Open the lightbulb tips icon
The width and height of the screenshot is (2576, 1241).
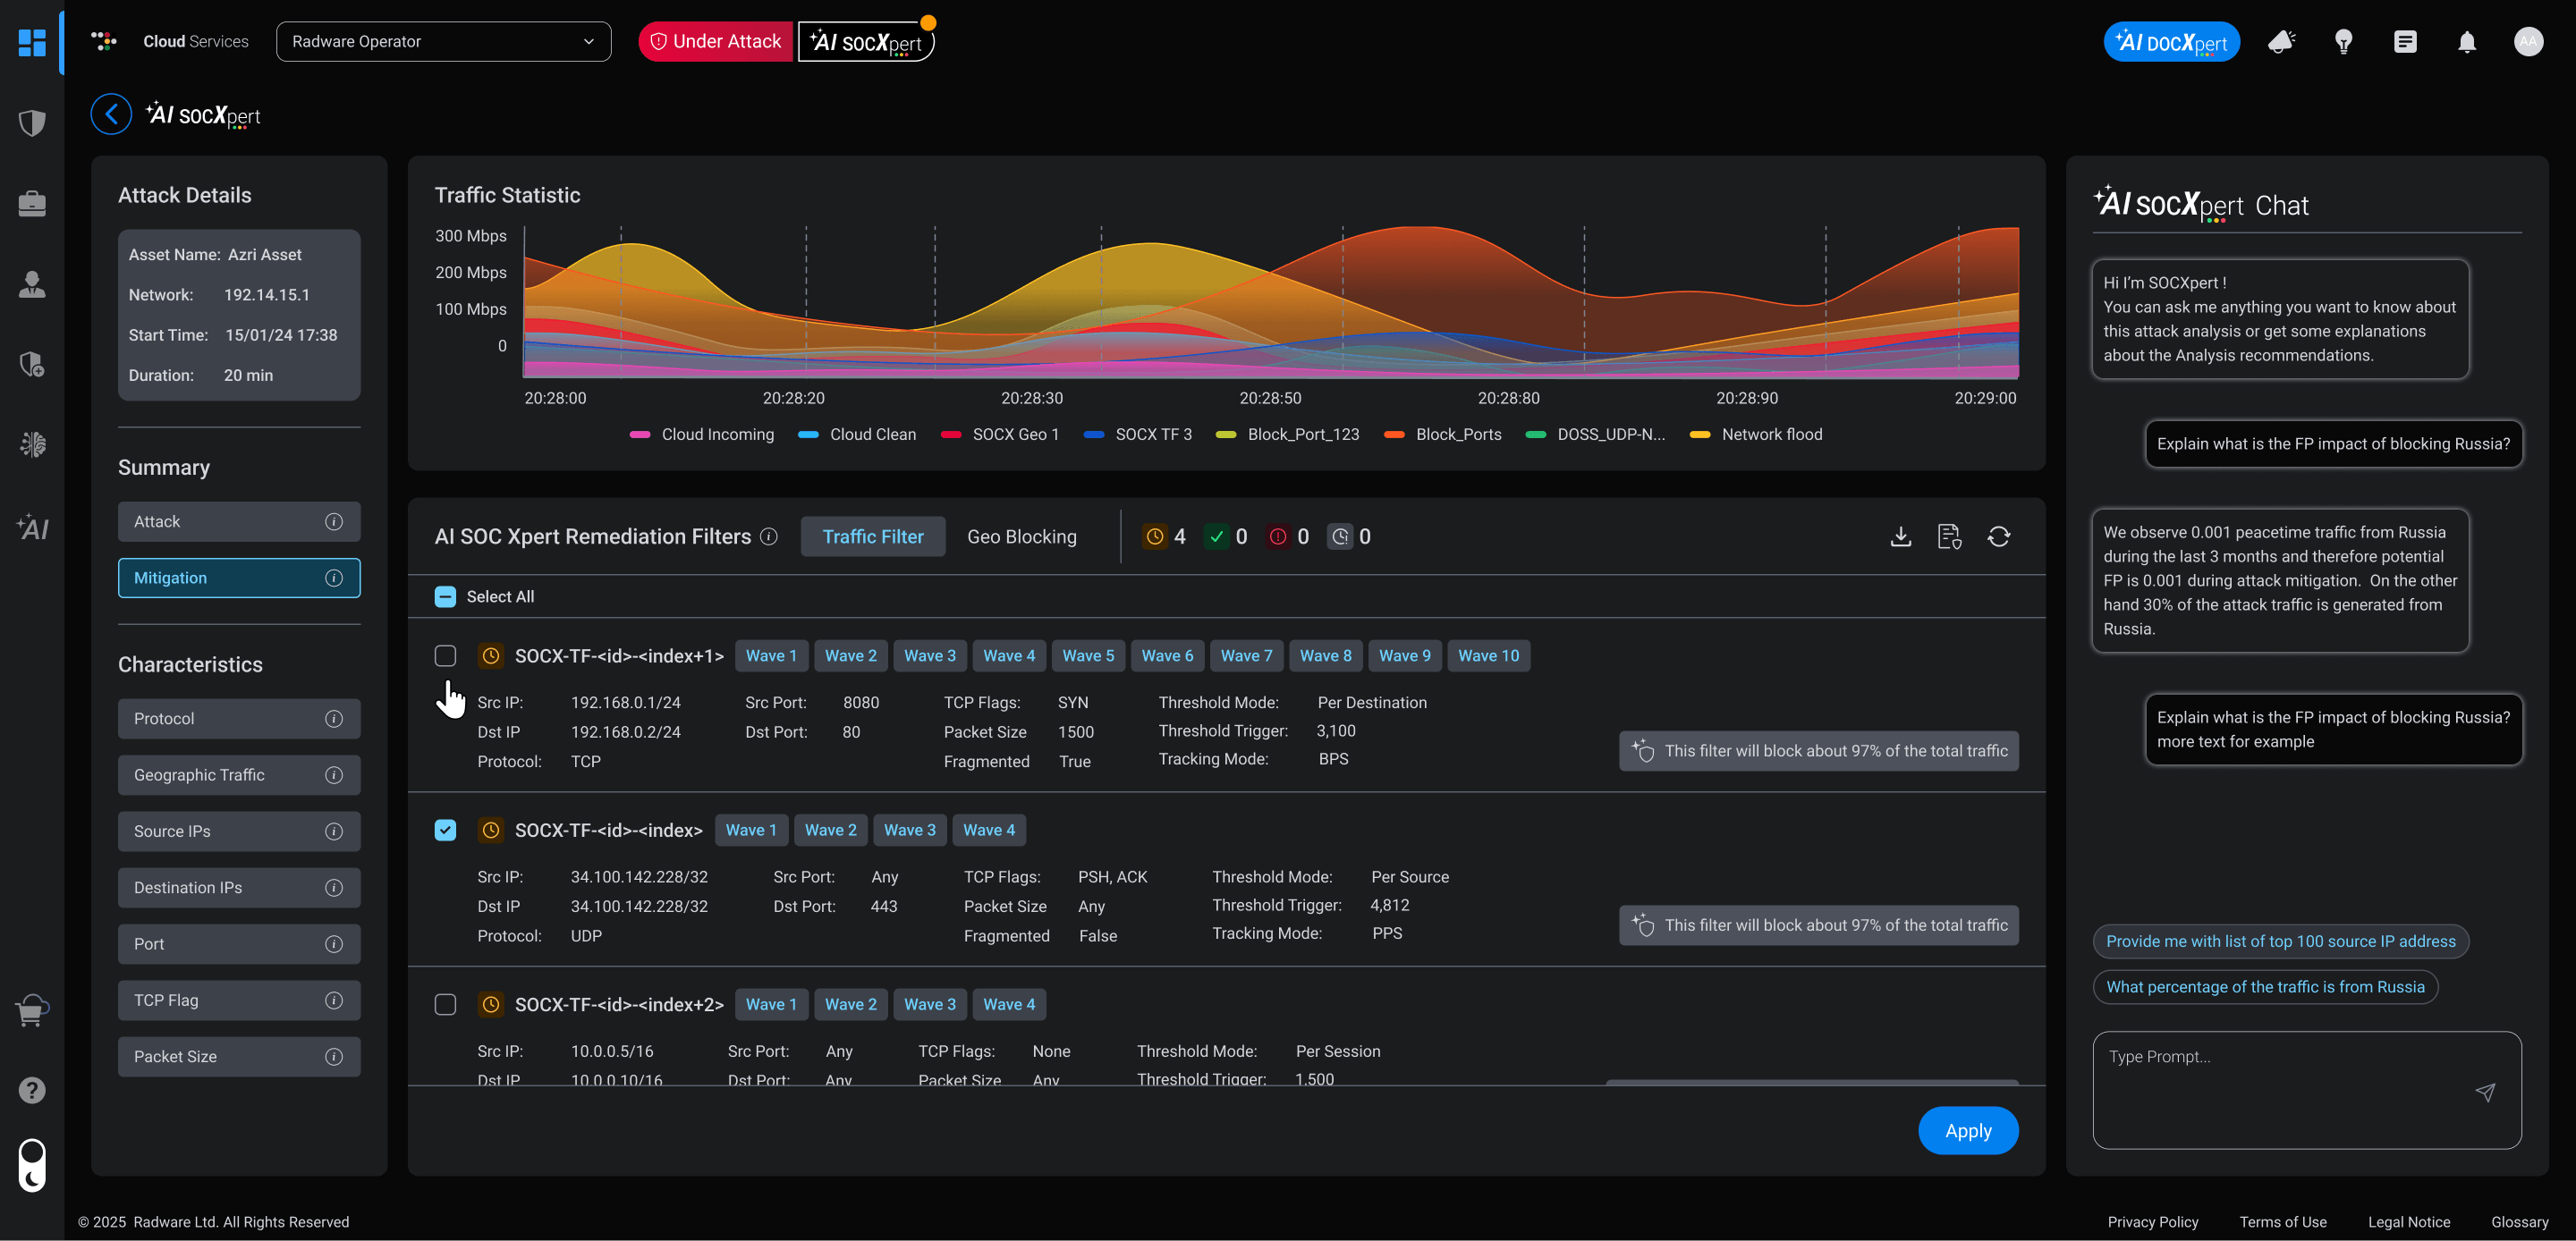(2343, 41)
